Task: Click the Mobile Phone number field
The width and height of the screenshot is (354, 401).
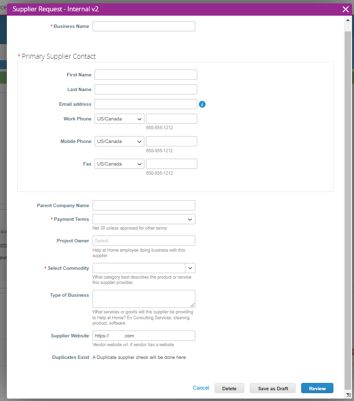Action: pos(172,141)
